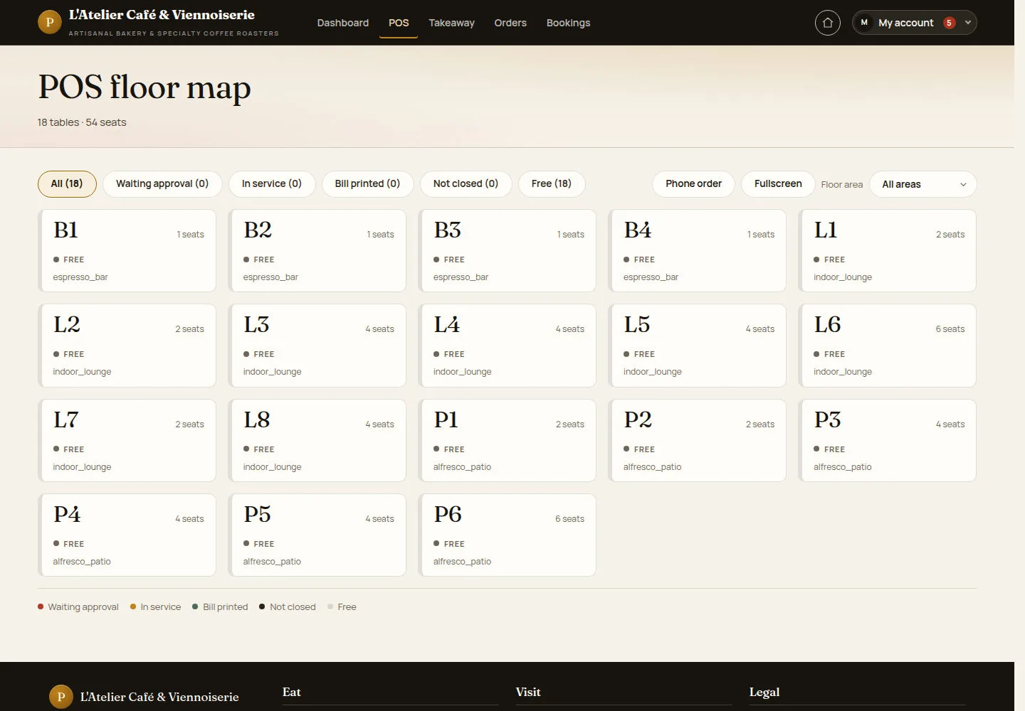Screen dimensions: 1025x711
Task: Show only Free (18) tables
Action: pyautogui.click(x=552, y=183)
